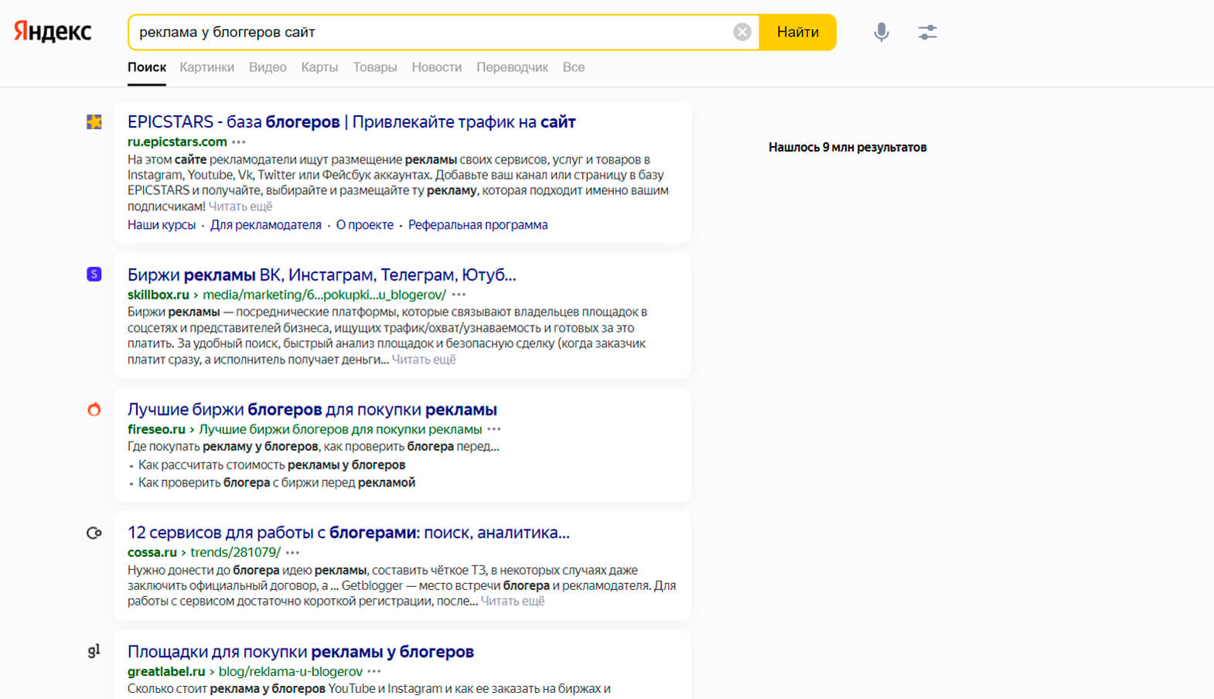
Task: Click the yellow Найти button
Action: tap(797, 32)
